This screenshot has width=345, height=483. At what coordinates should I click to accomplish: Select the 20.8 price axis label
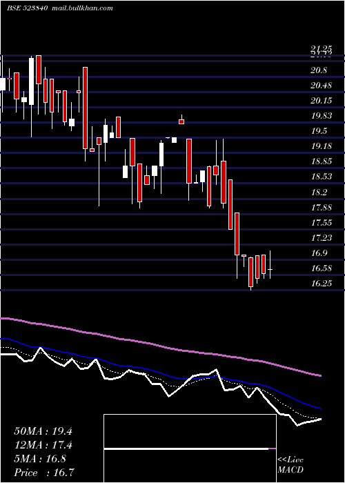click(319, 70)
